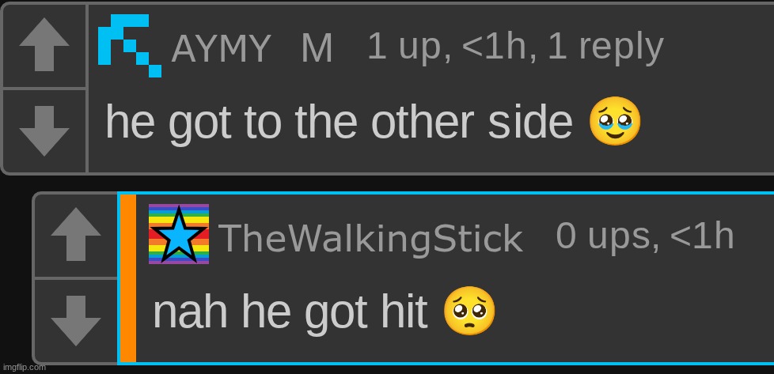
Task: Open AYMY's blue pixel pickaxe avatar
Action: [130, 45]
